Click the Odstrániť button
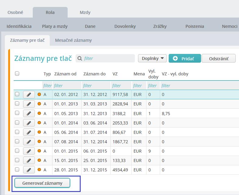This screenshot has width=239, height=195. [x=219, y=58]
